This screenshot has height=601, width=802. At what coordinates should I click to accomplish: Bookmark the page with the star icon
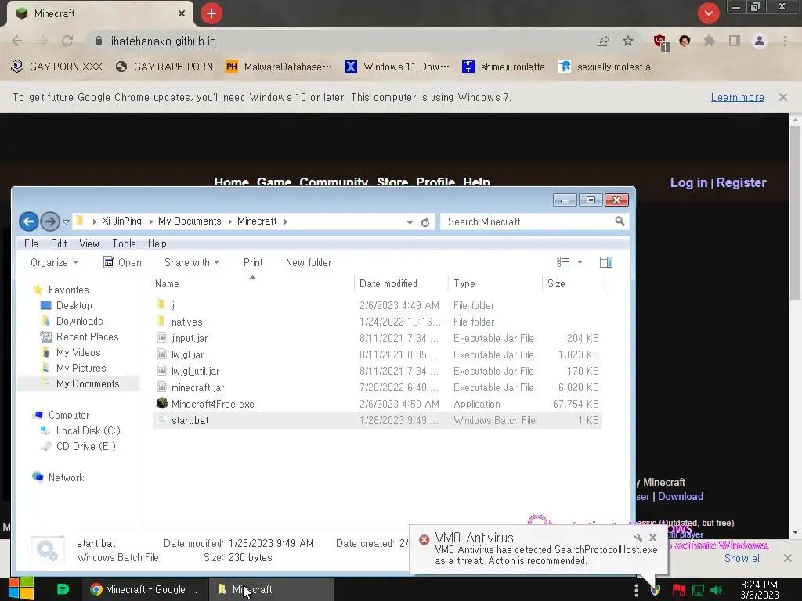(x=628, y=41)
